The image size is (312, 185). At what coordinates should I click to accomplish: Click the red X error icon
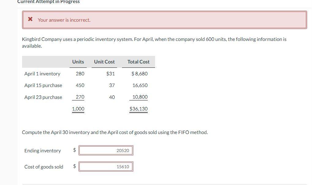(30, 19)
